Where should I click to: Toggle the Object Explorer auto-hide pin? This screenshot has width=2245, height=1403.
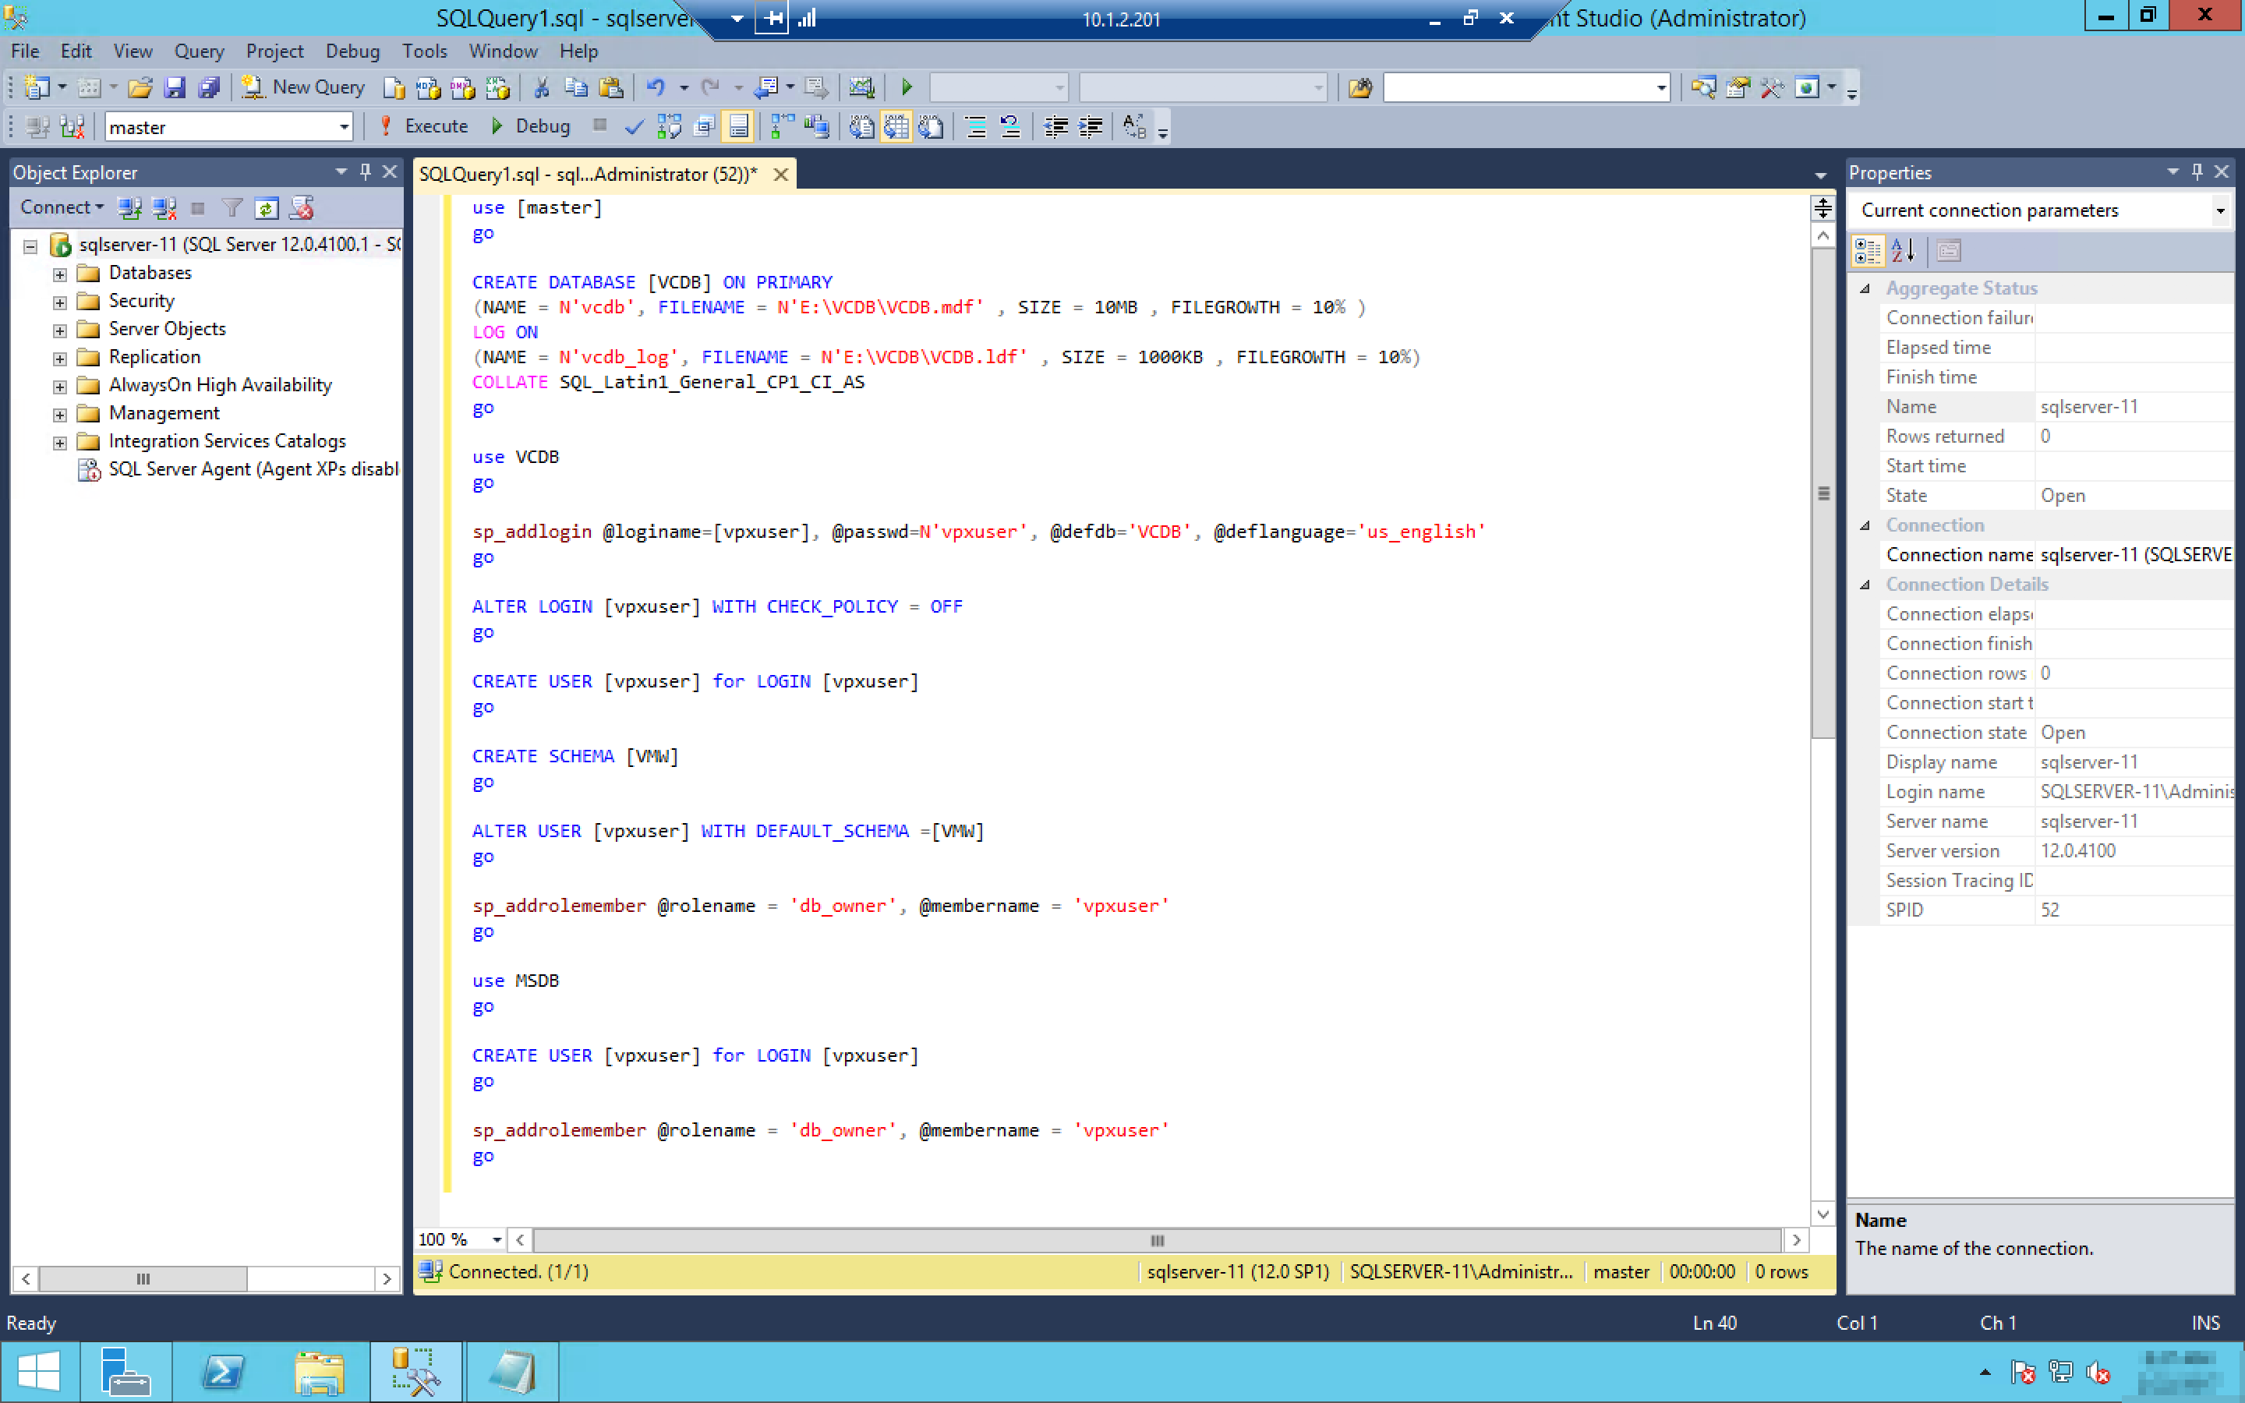pyautogui.click(x=366, y=171)
